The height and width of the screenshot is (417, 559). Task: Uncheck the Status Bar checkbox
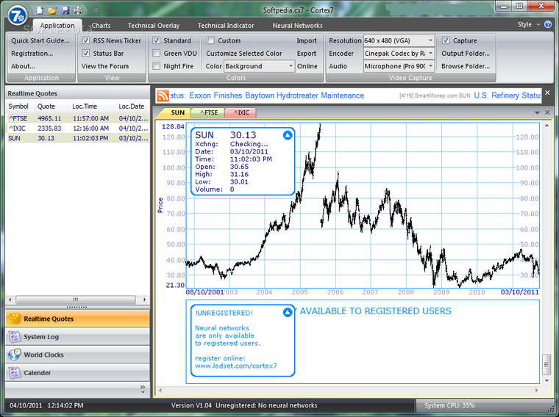[x=86, y=53]
